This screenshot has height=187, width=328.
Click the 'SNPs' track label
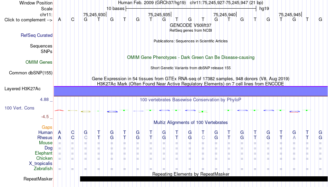[47, 51]
